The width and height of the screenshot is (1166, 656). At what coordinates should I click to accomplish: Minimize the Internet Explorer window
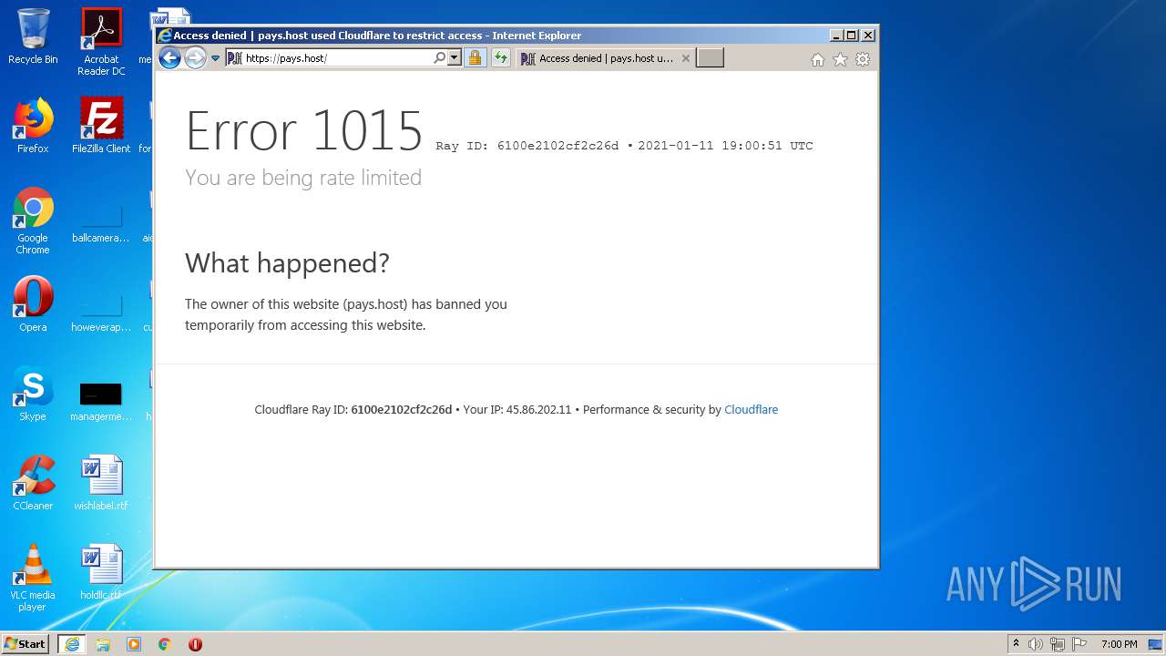click(x=836, y=36)
